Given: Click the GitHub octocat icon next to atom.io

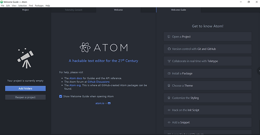Looking at the screenshot, I should click(109, 103).
